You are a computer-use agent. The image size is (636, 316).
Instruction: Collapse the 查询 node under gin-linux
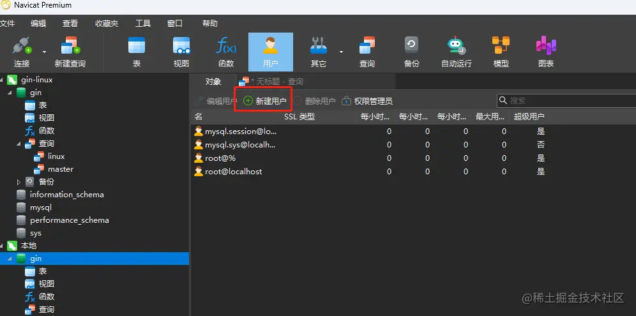coord(19,144)
